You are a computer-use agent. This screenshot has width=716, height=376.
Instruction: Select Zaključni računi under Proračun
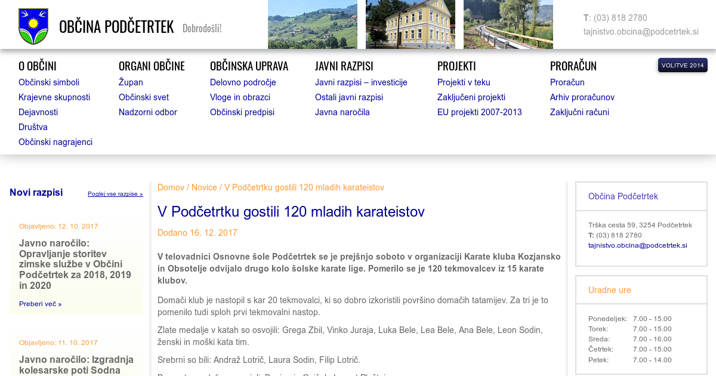579,112
